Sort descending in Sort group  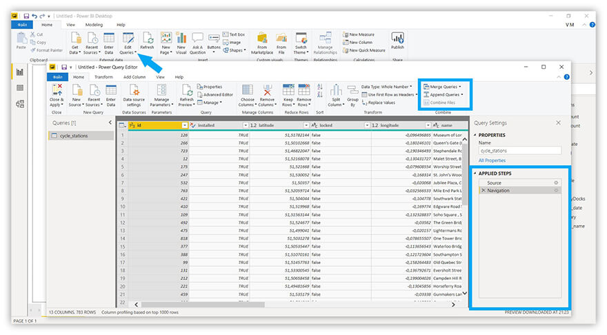(x=320, y=94)
